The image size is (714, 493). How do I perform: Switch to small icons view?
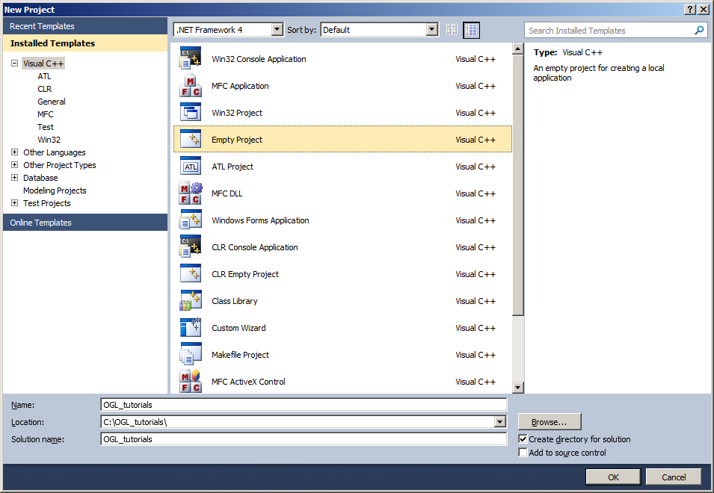pyautogui.click(x=452, y=30)
